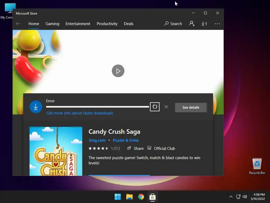Open the See more ellipsis menu
Image resolution: width=270 pixels, height=203 pixels.
click(217, 24)
